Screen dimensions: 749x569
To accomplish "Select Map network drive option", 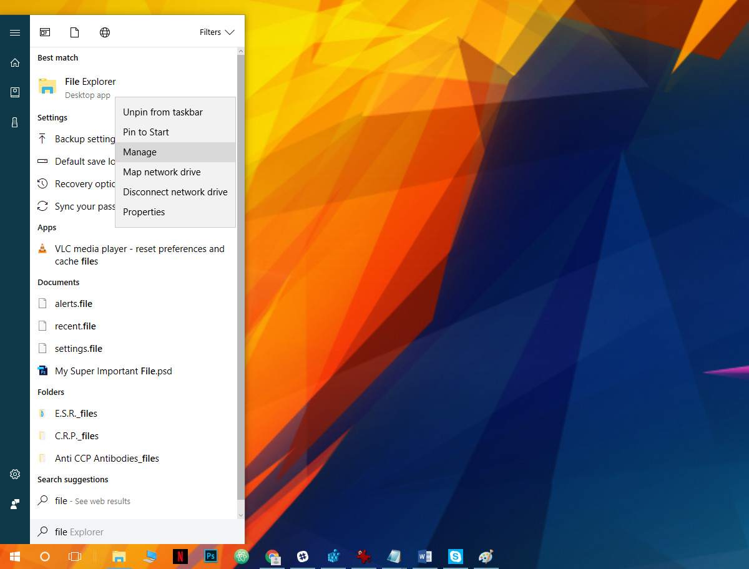I will 162,172.
